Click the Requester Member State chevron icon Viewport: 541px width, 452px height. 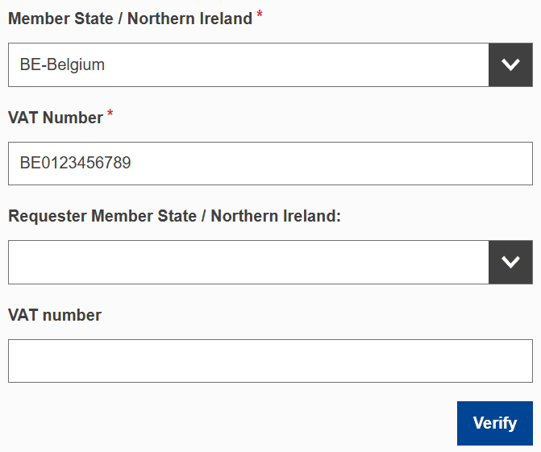(x=510, y=262)
